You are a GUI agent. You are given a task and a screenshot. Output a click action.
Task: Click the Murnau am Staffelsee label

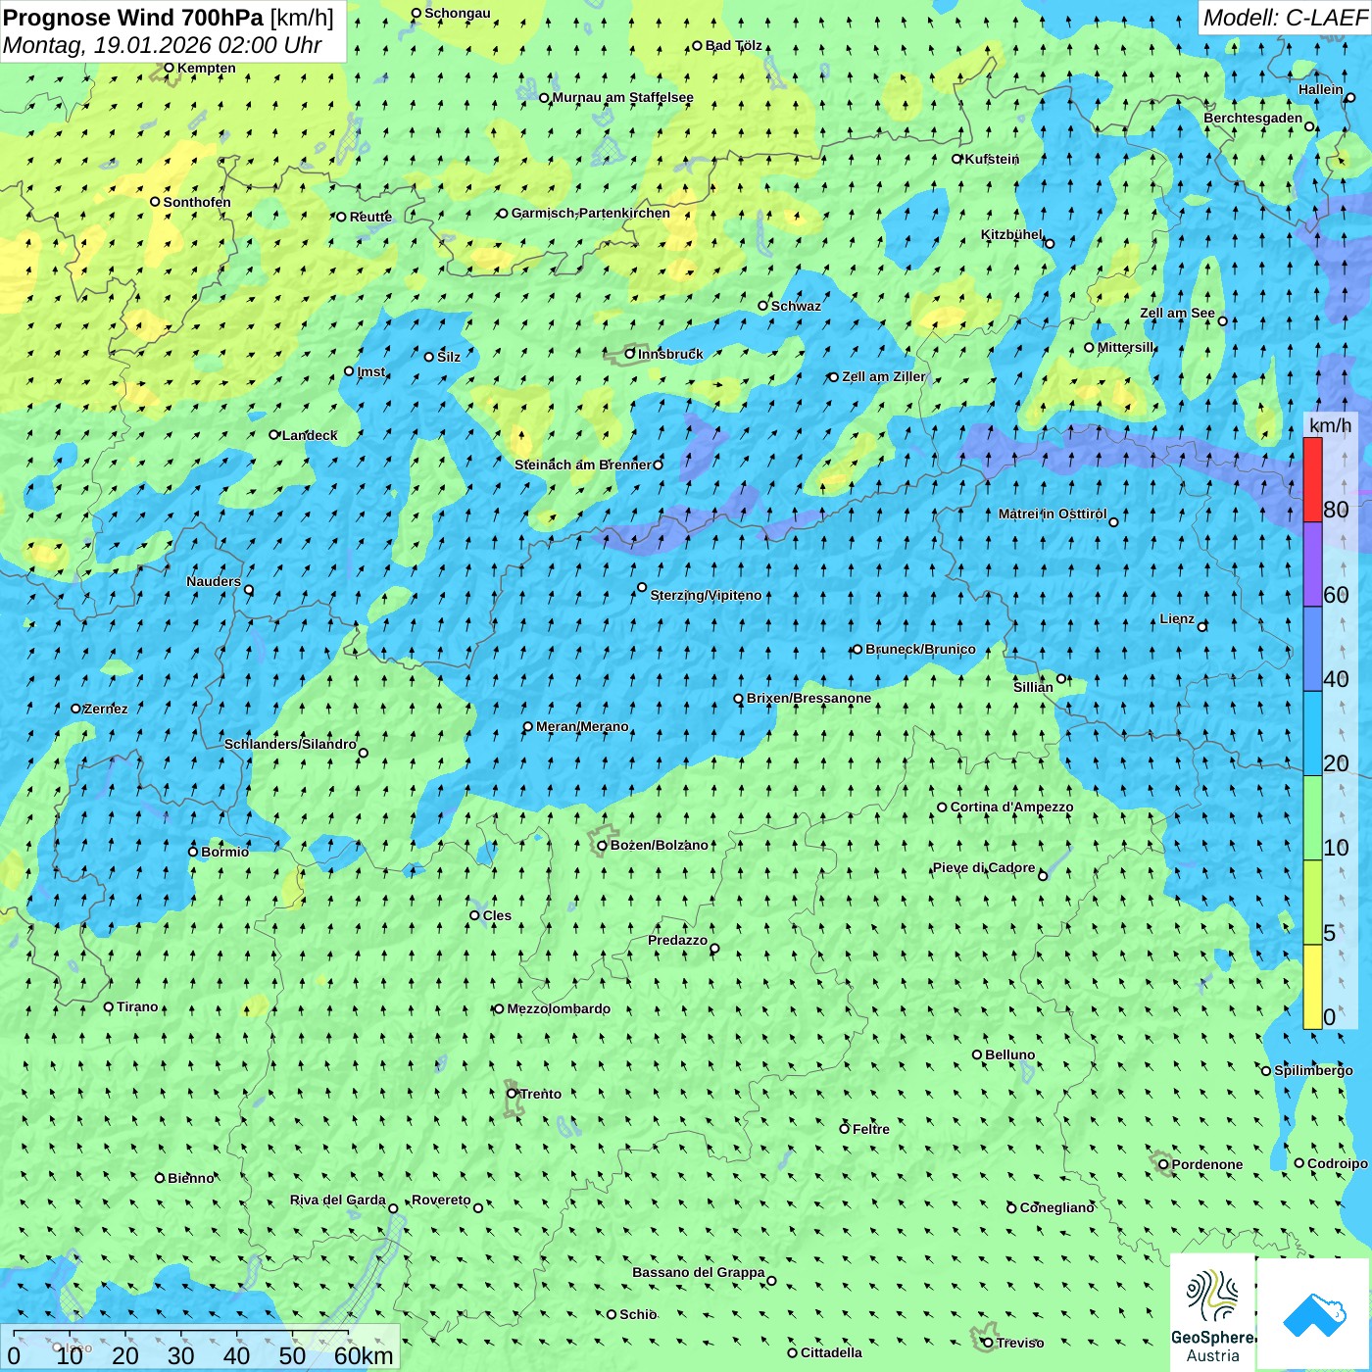coord(623,97)
